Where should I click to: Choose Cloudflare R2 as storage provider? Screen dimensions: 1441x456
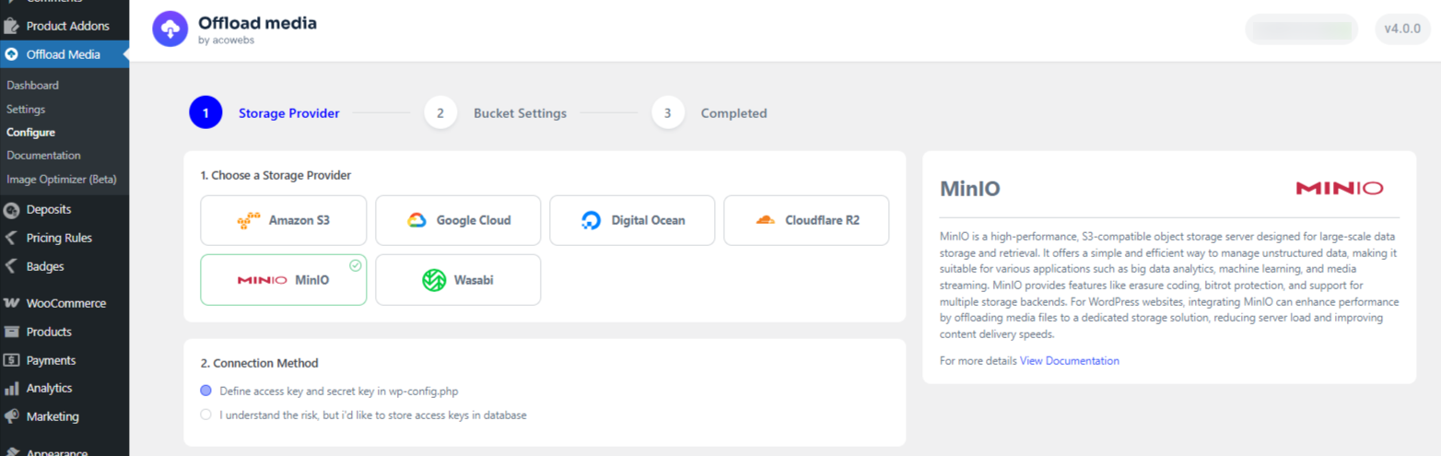pyautogui.click(x=806, y=220)
